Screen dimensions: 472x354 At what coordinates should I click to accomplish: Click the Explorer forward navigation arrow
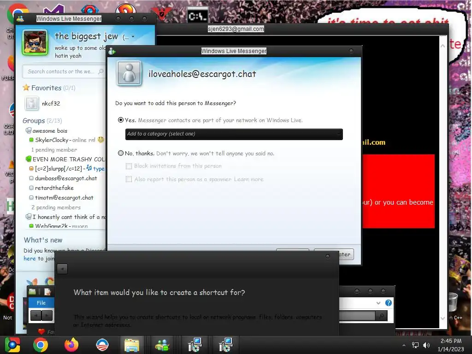point(47,315)
